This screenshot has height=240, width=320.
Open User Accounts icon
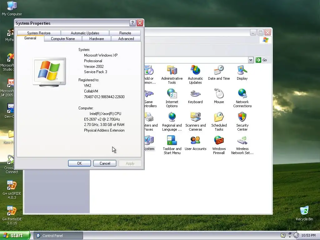point(195,143)
